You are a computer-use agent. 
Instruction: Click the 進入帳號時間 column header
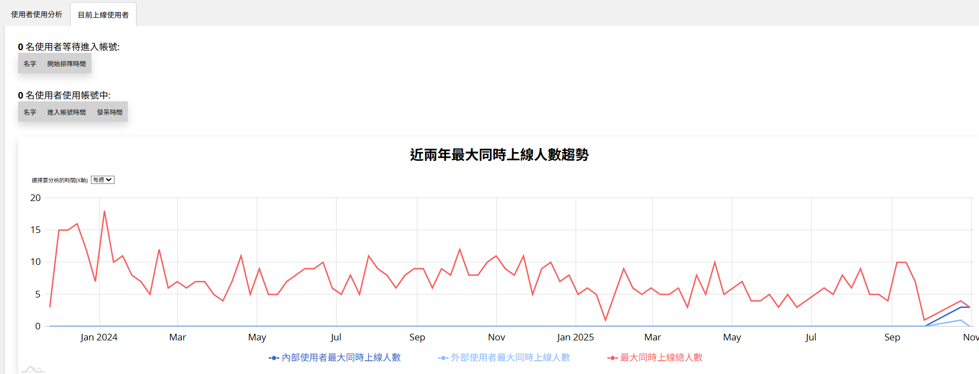(x=66, y=112)
